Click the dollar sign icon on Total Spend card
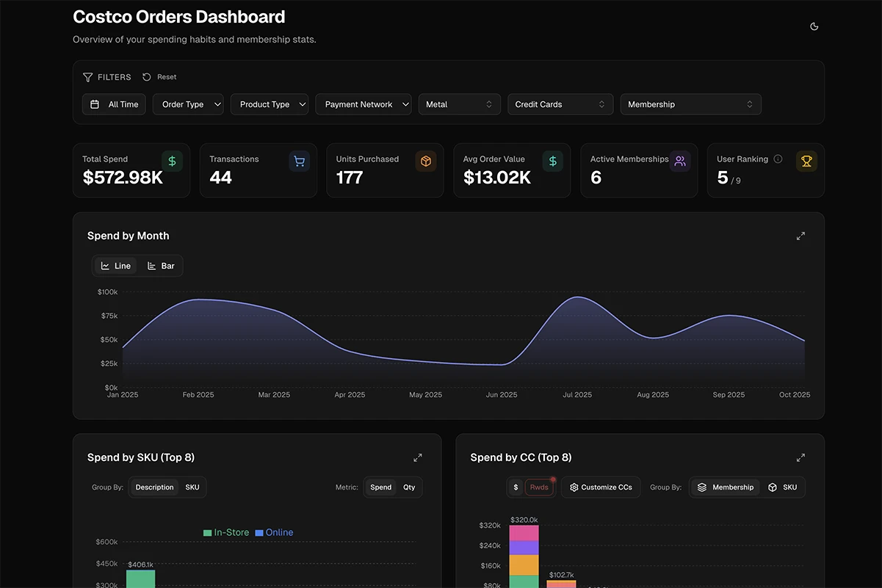Viewport: 882px width, 588px height. coord(172,160)
